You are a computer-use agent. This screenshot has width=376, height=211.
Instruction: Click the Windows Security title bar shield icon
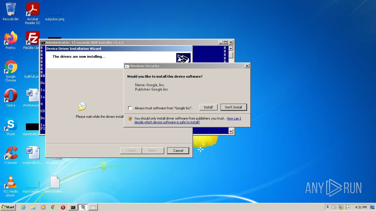(127, 66)
